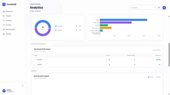This screenshot has width=170, height=95.
Task: Click the green signup bar
Action: pyautogui.click(x=104, y=25)
